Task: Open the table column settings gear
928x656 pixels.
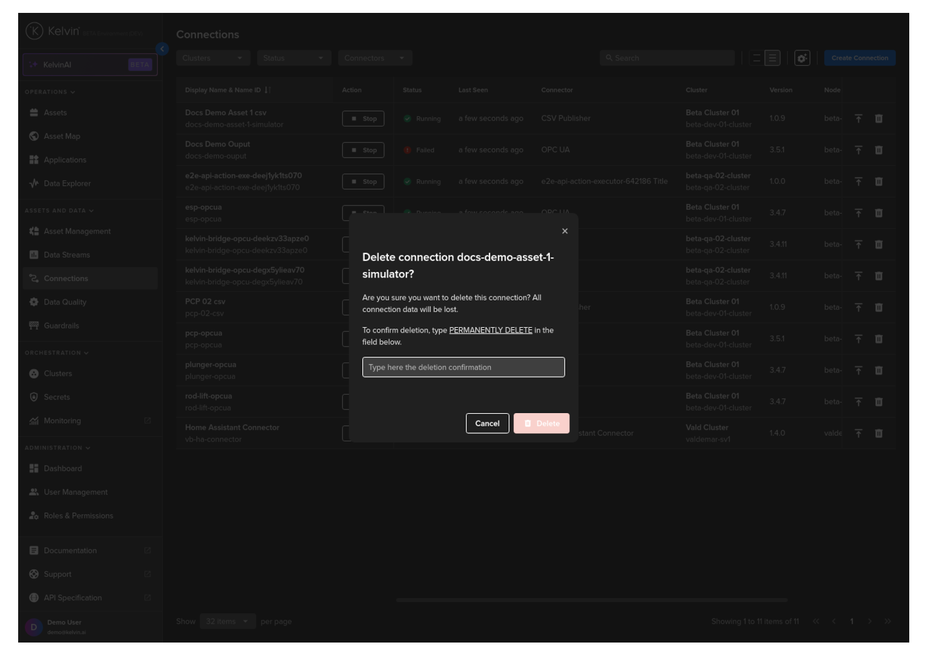Action: coord(801,58)
